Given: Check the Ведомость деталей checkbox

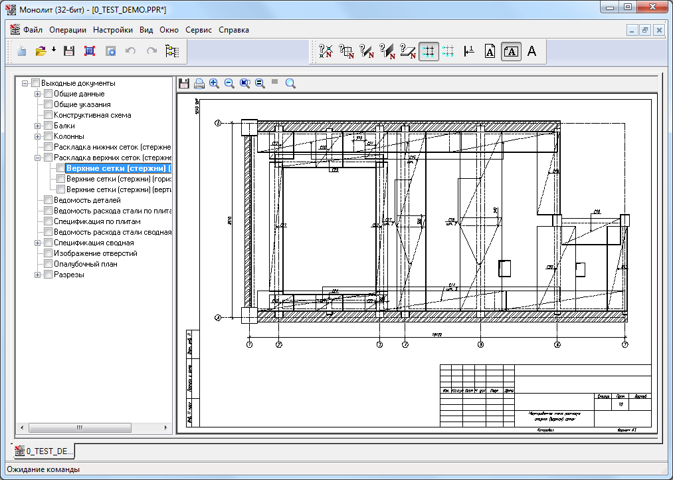Looking at the screenshot, I should pyautogui.click(x=48, y=200).
